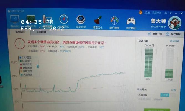
Task: Collapse the chart legend arrow
Action: [38, 66]
